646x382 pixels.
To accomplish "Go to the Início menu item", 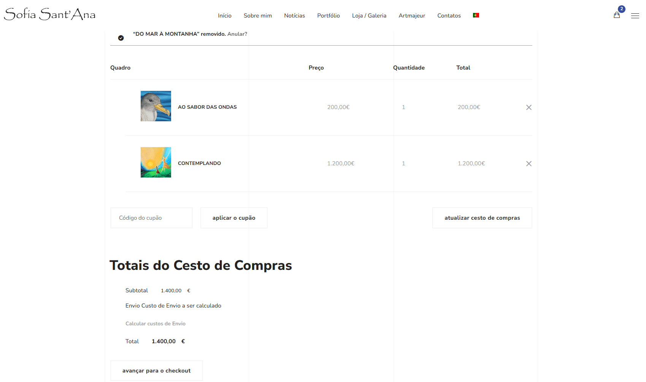I will [x=224, y=16].
